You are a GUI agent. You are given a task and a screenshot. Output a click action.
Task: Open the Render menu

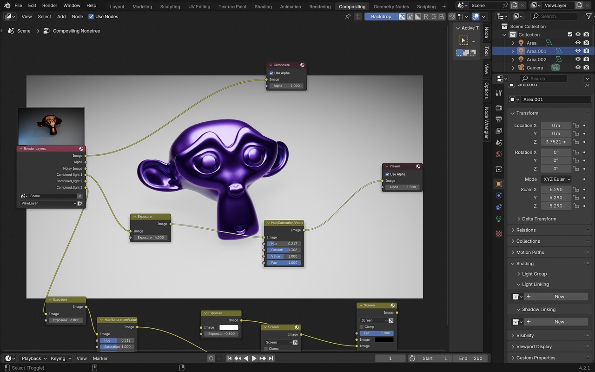[x=49, y=6]
